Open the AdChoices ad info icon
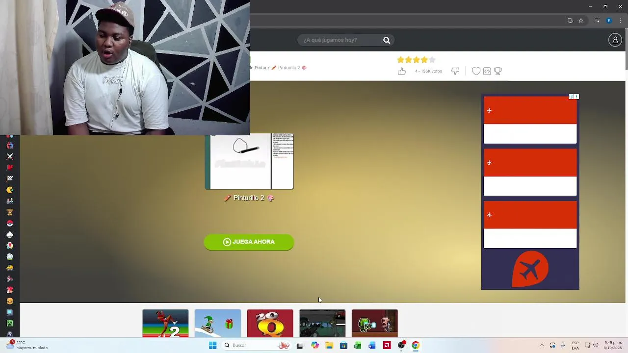Viewport: 628px width, 353px height. coord(571,97)
